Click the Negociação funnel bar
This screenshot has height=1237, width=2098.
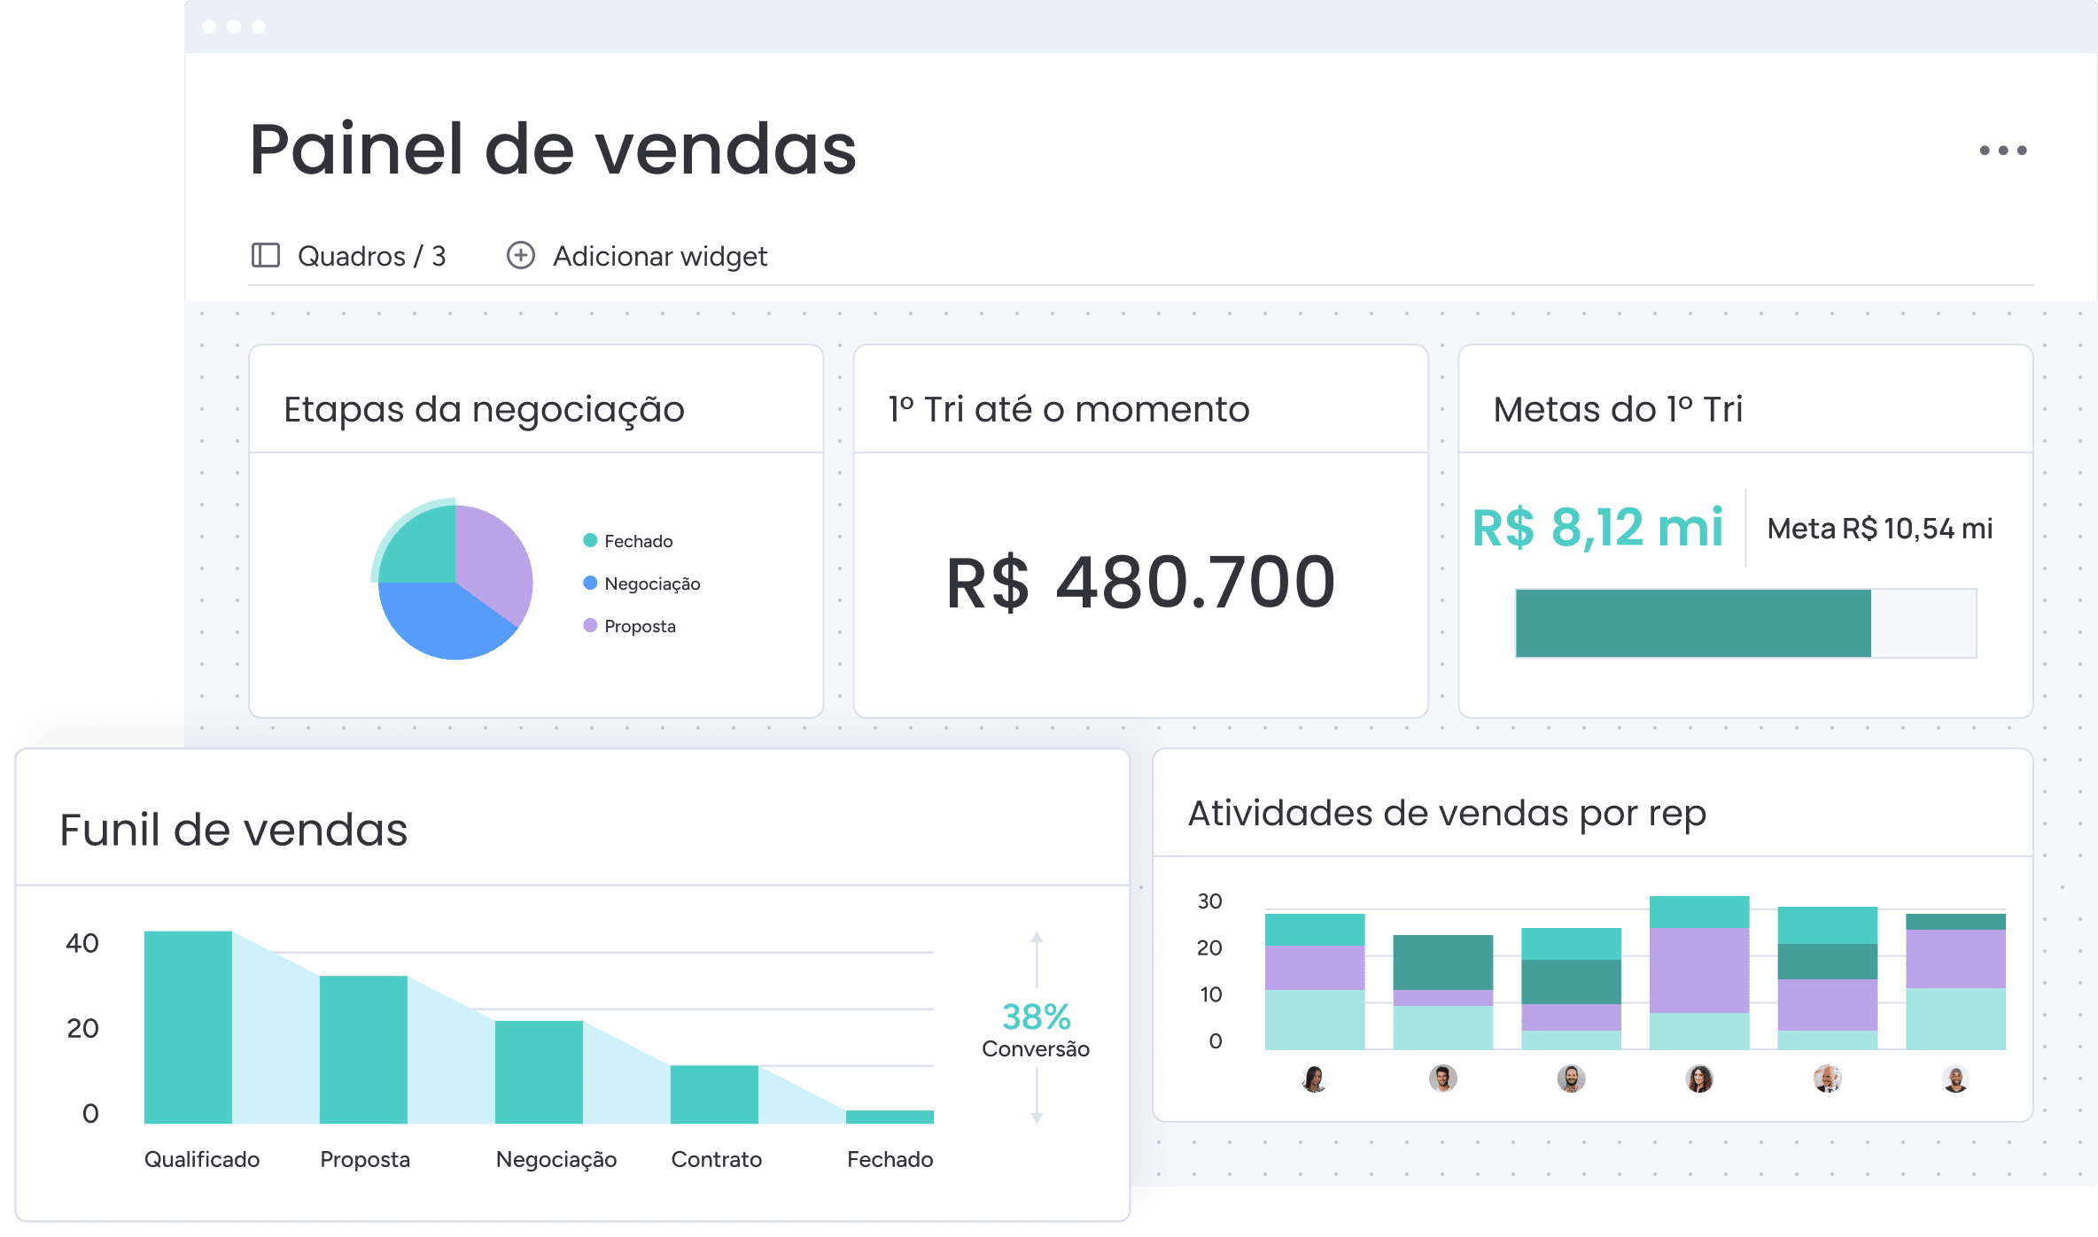click(x=539, y=1072)
